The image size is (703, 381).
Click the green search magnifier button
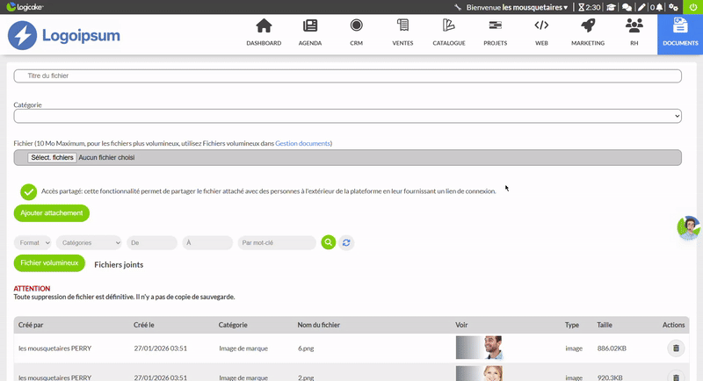click(x=328, y=242)
